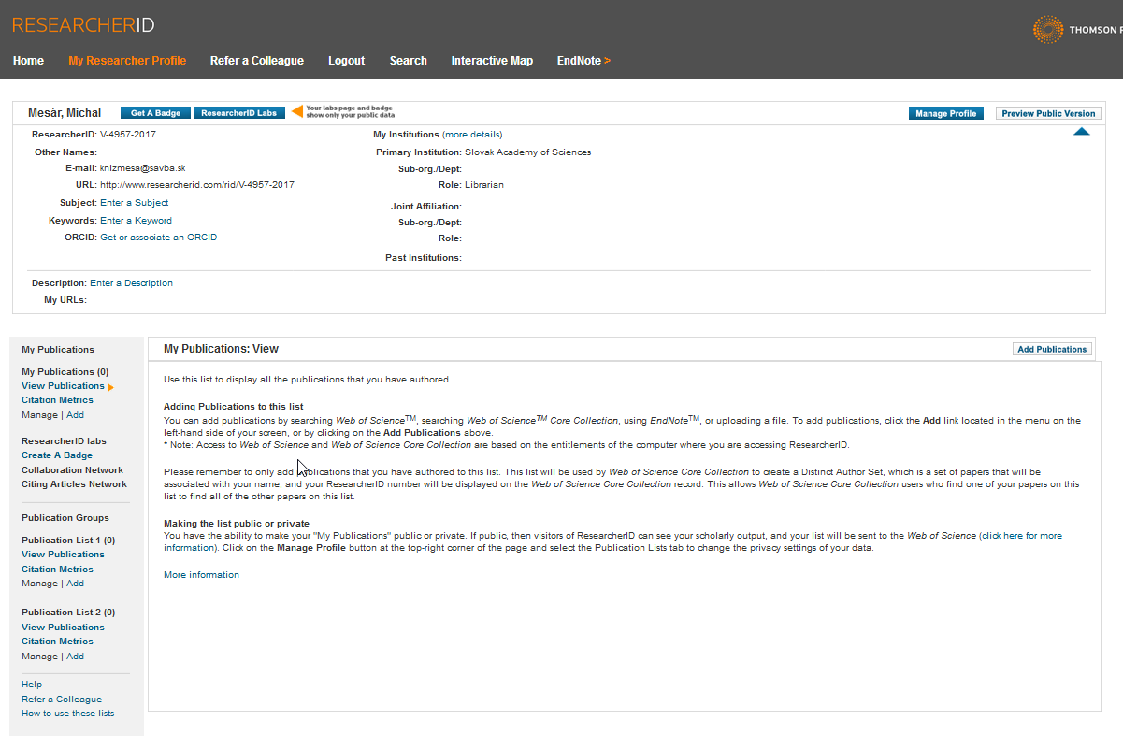1123x736 pixels.
Task: Click Manage under Publication List 2
Action: pos(39,657)
